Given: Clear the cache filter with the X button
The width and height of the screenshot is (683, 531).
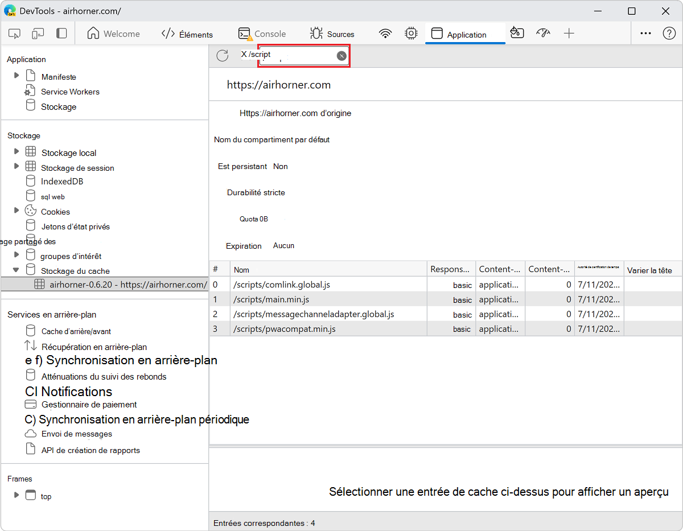Looking at the screenshot, I should [x=341, y=55].
